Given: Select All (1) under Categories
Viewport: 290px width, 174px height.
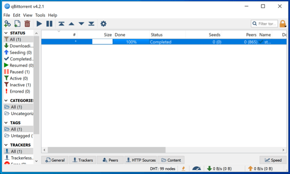Looking at the screenshot, I should tap(18, 107).
